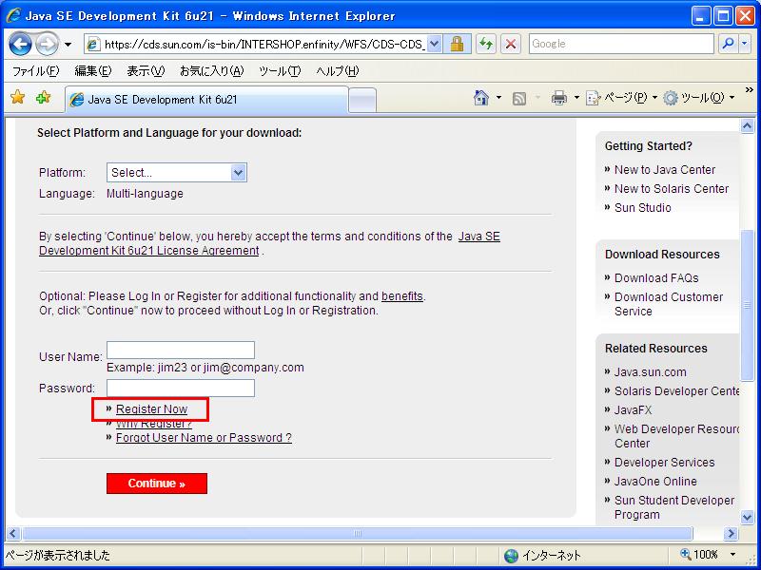Open the Java SE Development Kit License Agreement link

(269, 243)
